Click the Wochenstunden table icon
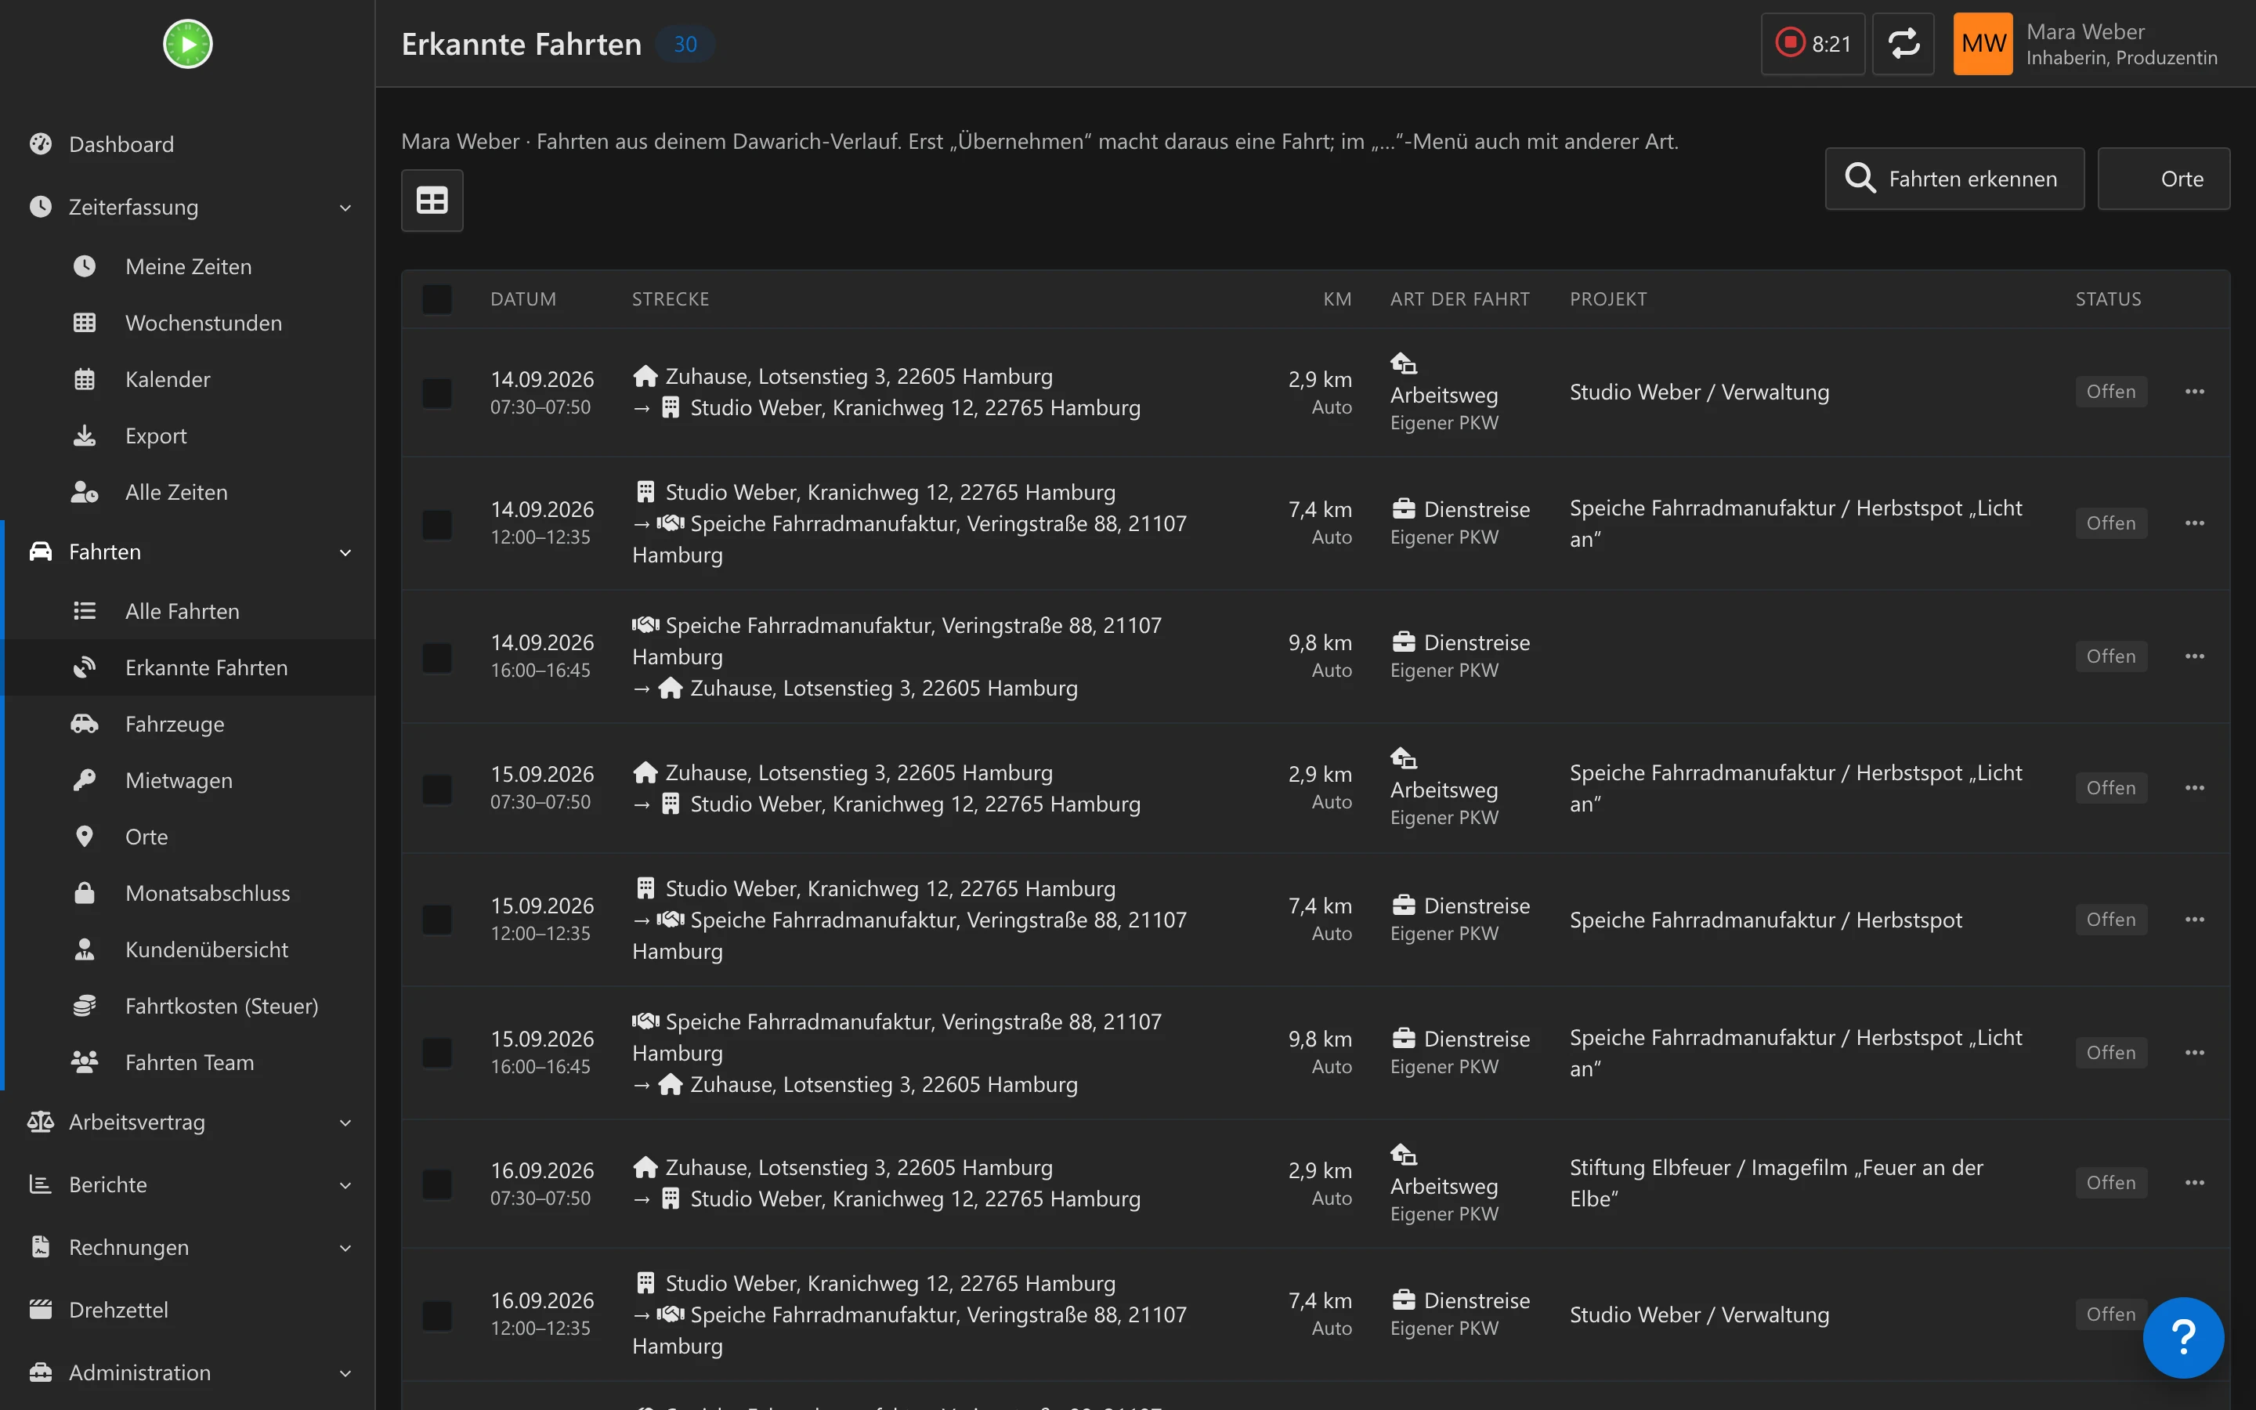Screen dimensions: 2256x1410 [x=84, y=323]
